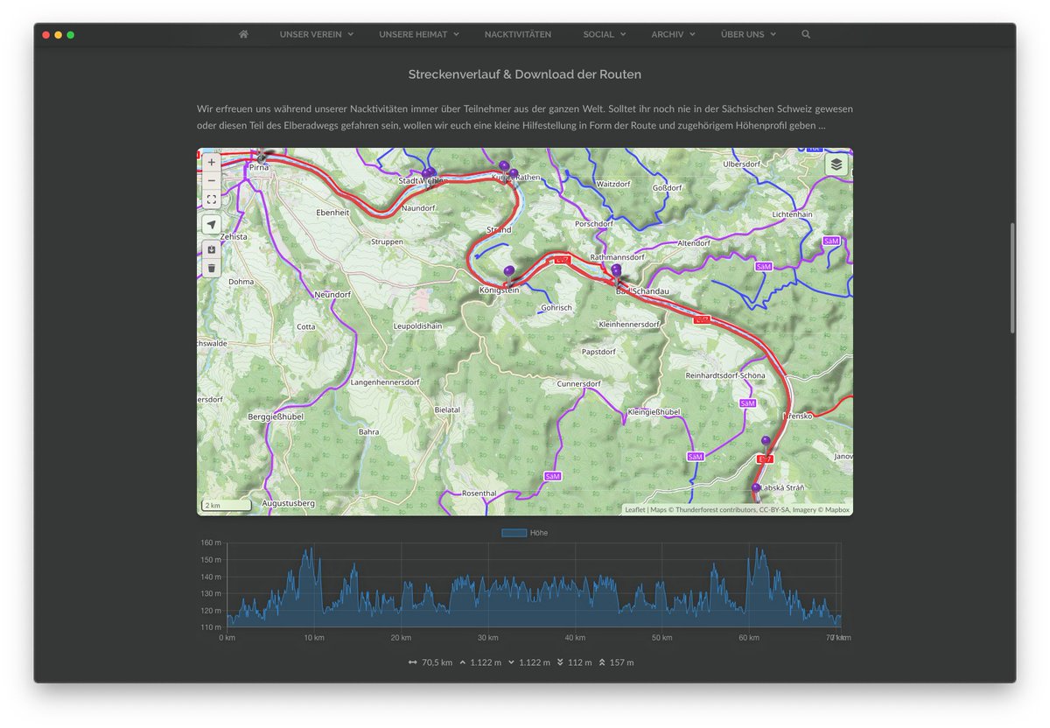Click the Pirna label on the map

pyautogui.click(x=259, y=165)
